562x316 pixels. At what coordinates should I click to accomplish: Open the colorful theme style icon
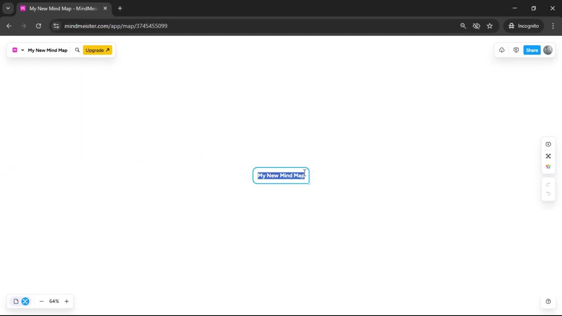[548, 167]
